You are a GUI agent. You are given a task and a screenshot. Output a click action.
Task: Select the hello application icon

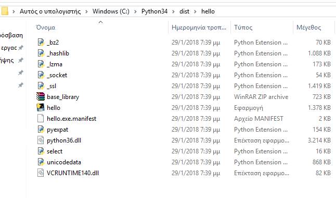pyautogui.click(x=41, y=107)
